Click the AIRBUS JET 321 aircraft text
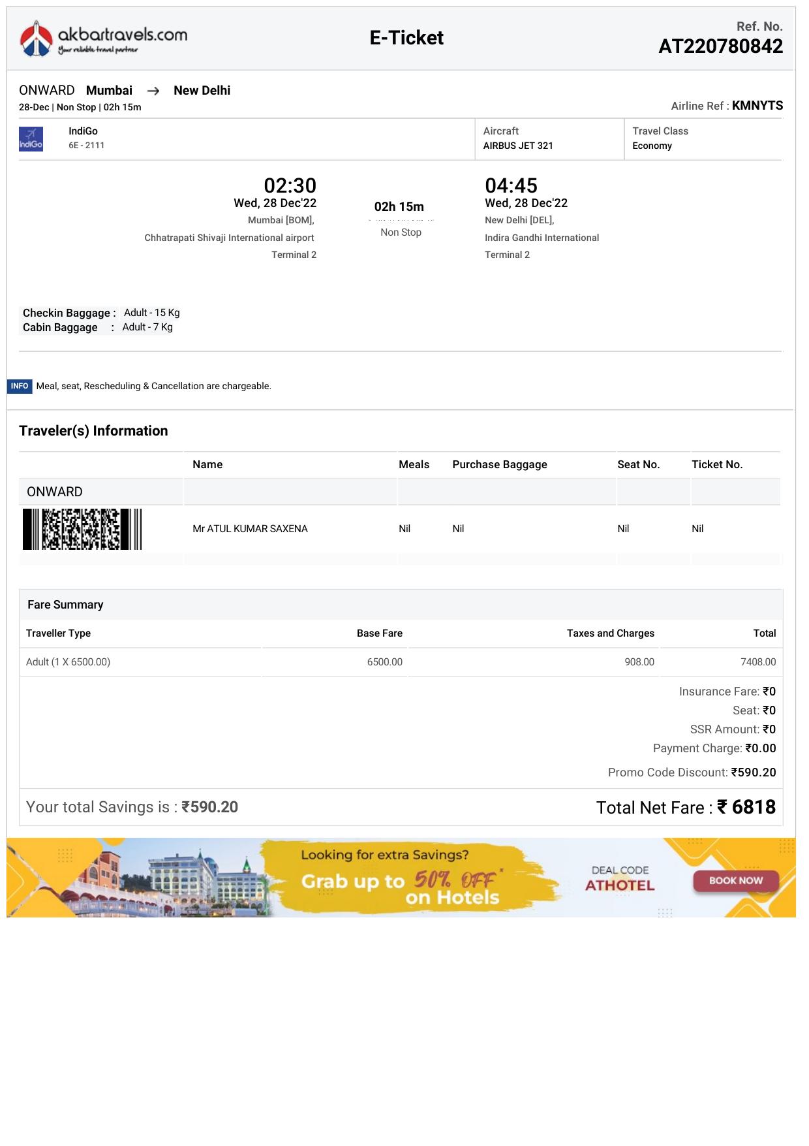The height and width of the screenshot is (1146, 809). click(x=518, y=146)
